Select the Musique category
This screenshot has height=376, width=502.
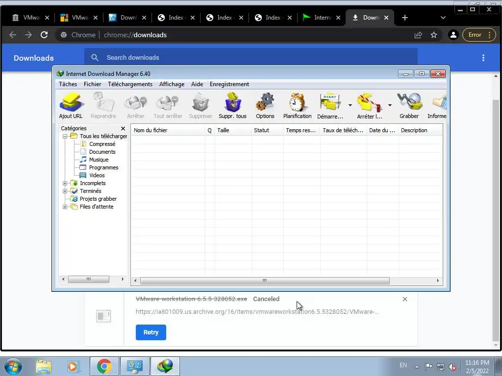(98, 160)
